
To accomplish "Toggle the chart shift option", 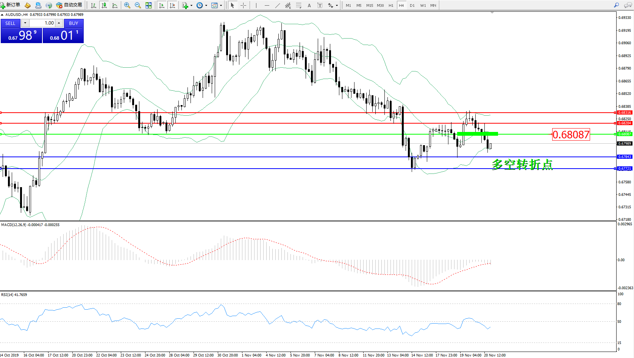I will click(x=172, y=5).
